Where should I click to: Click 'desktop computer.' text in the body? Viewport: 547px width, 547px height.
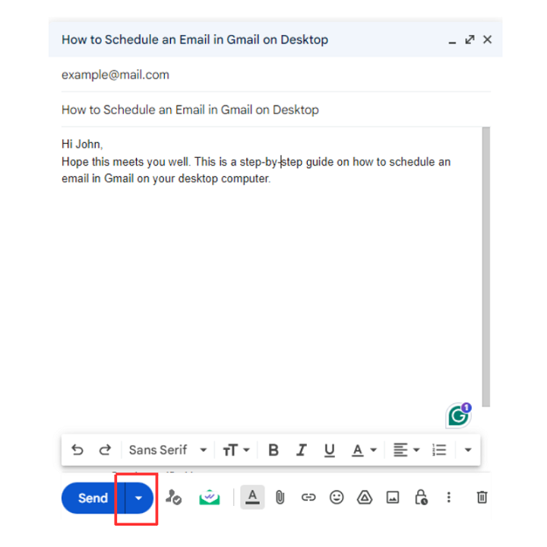click(224, 179)
